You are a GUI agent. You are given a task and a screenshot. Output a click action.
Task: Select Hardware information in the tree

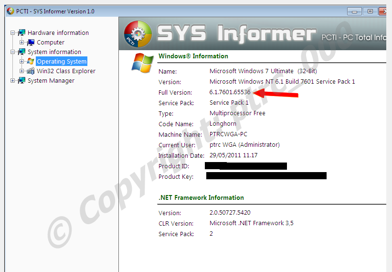[x=58, y=33]
